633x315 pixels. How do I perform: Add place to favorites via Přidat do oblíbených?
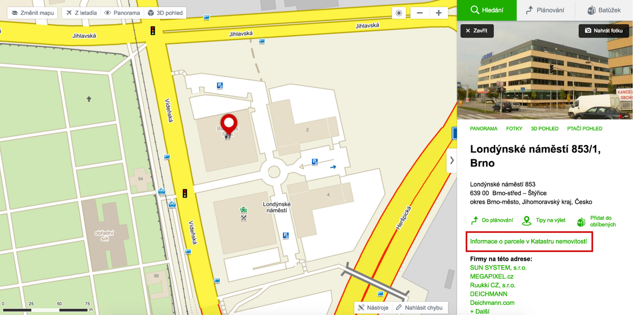point(596,221)
